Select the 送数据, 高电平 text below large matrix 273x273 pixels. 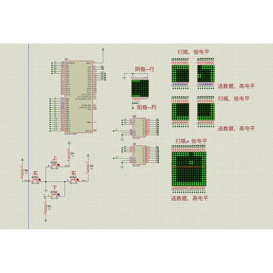(x=189, y=198)
